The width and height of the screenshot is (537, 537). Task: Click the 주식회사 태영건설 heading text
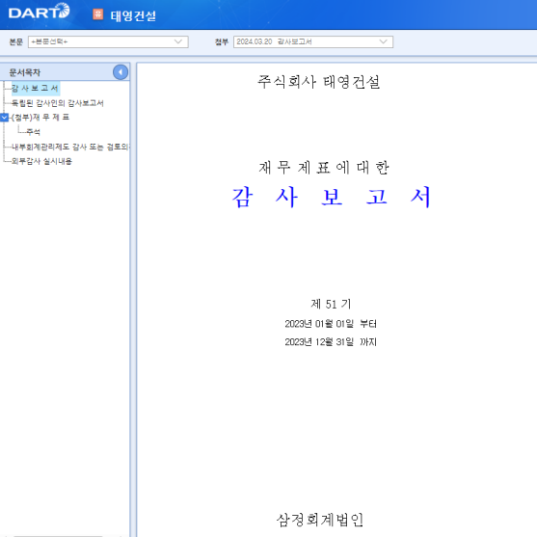319,82
